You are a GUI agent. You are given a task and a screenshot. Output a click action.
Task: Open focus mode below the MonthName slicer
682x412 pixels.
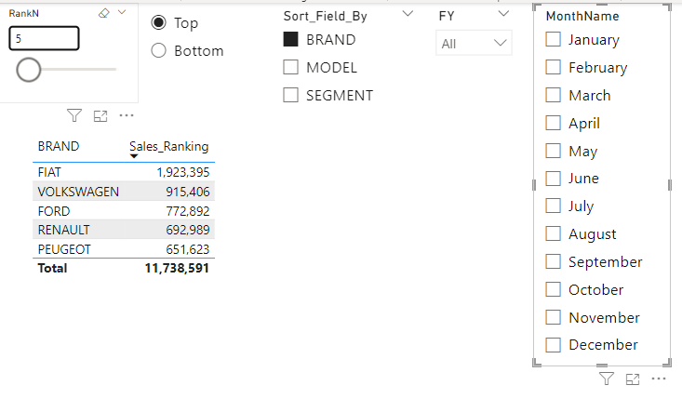(633, 379)
